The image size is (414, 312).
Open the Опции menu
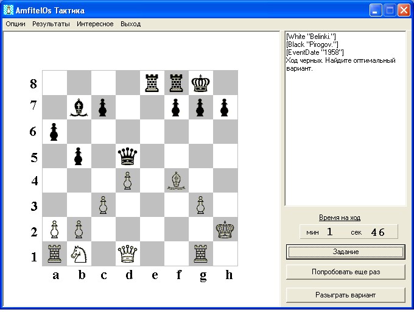pyautogui.click(x=16, y=24)
